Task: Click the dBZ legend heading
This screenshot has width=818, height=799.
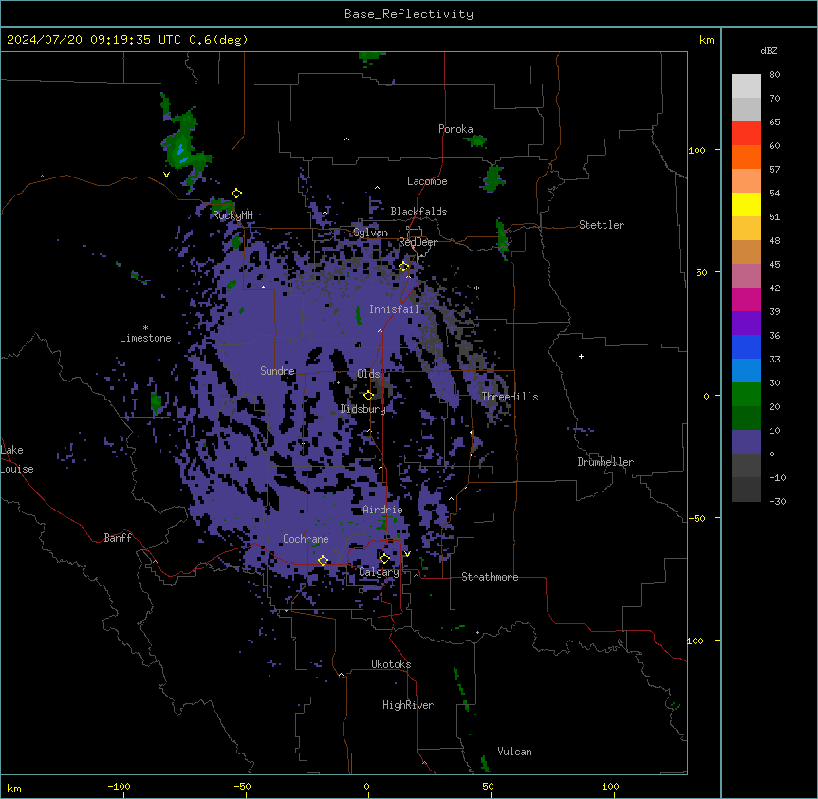Action: (769, 50)
